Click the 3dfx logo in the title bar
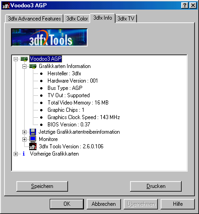The height and width of the screenshot is (214, 199). [x=6, y=6]
